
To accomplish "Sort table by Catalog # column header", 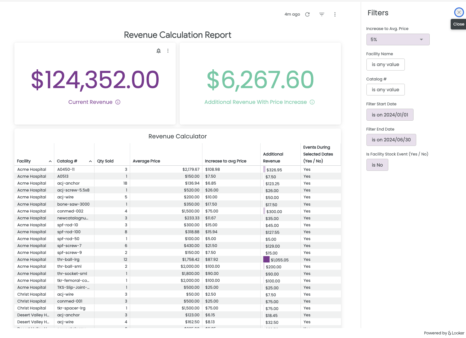I will 67,161.
